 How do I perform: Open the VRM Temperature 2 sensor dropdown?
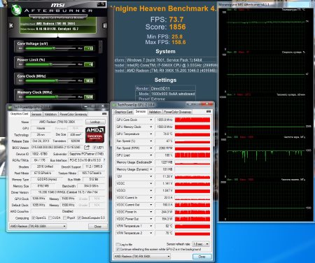[151, 233]
